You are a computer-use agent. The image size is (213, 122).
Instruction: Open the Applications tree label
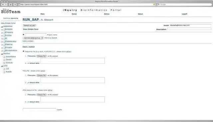(8, 26)
